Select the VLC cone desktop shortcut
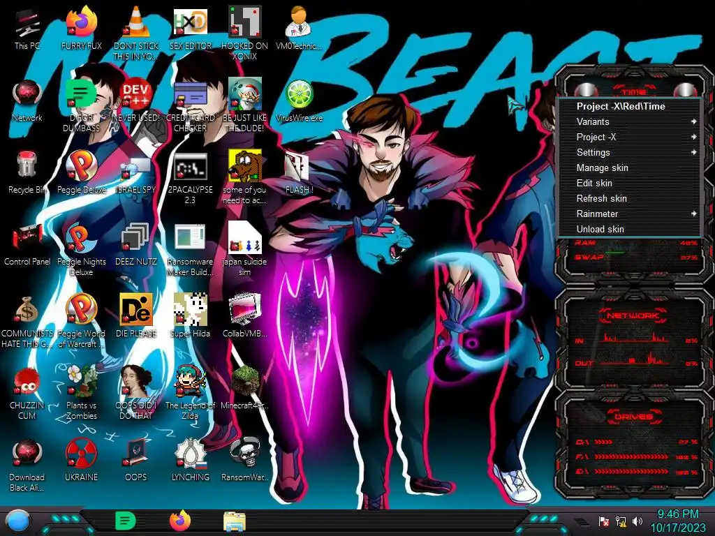715x536 pixels. [x=136, y=23]
